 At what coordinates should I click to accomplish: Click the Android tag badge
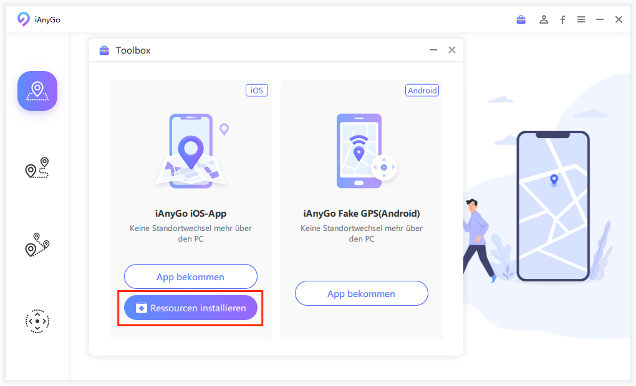click(x=422, y=90)
